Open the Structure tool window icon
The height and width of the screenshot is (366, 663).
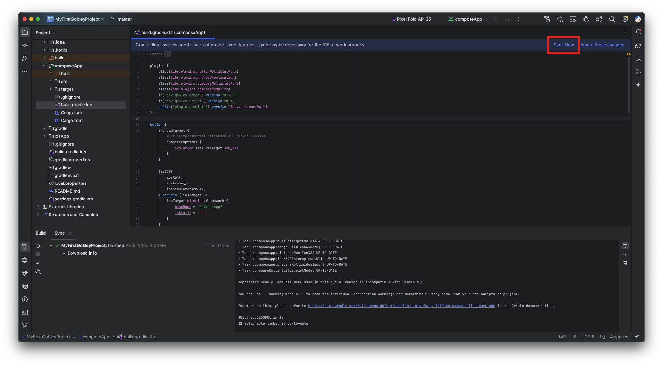coord(25,58)
